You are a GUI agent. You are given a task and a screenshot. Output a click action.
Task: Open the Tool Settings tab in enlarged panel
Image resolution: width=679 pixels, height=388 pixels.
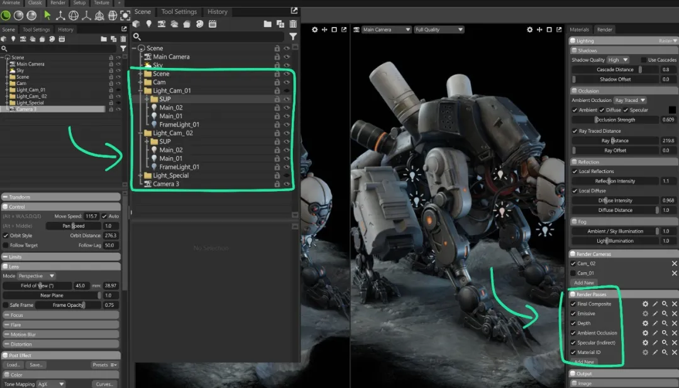point(179,11)
